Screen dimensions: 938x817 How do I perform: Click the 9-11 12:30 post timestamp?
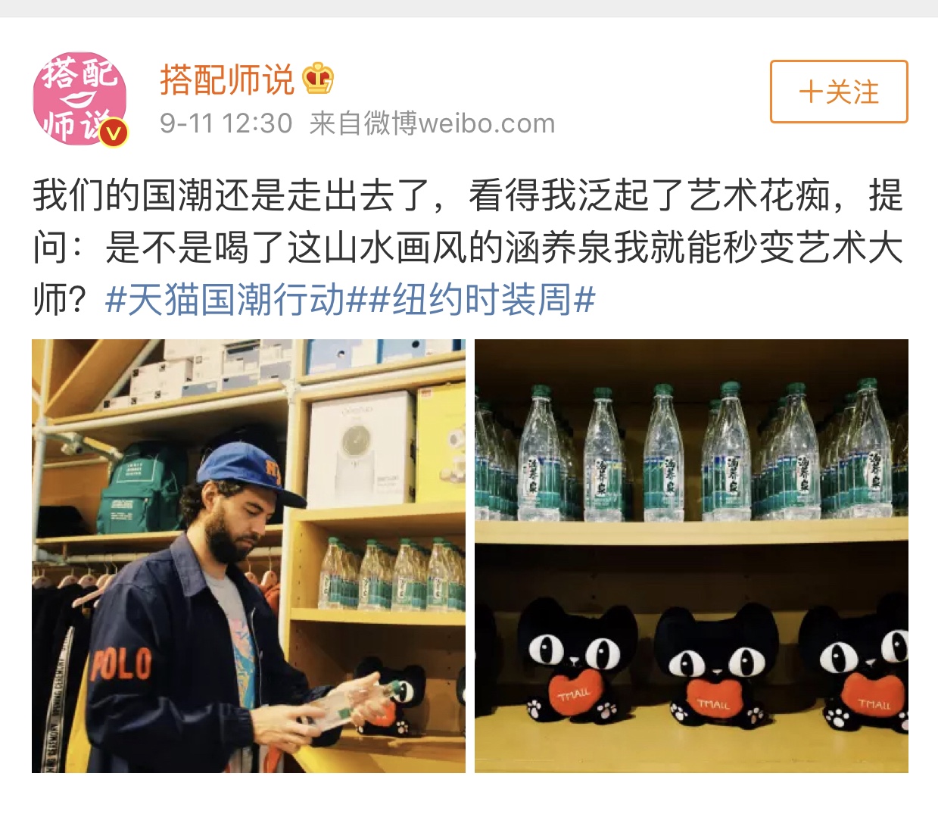(226, 123)
